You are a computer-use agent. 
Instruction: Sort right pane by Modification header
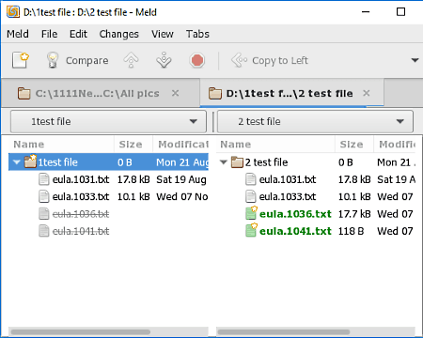pyautogui.click(x=395, y=145)
